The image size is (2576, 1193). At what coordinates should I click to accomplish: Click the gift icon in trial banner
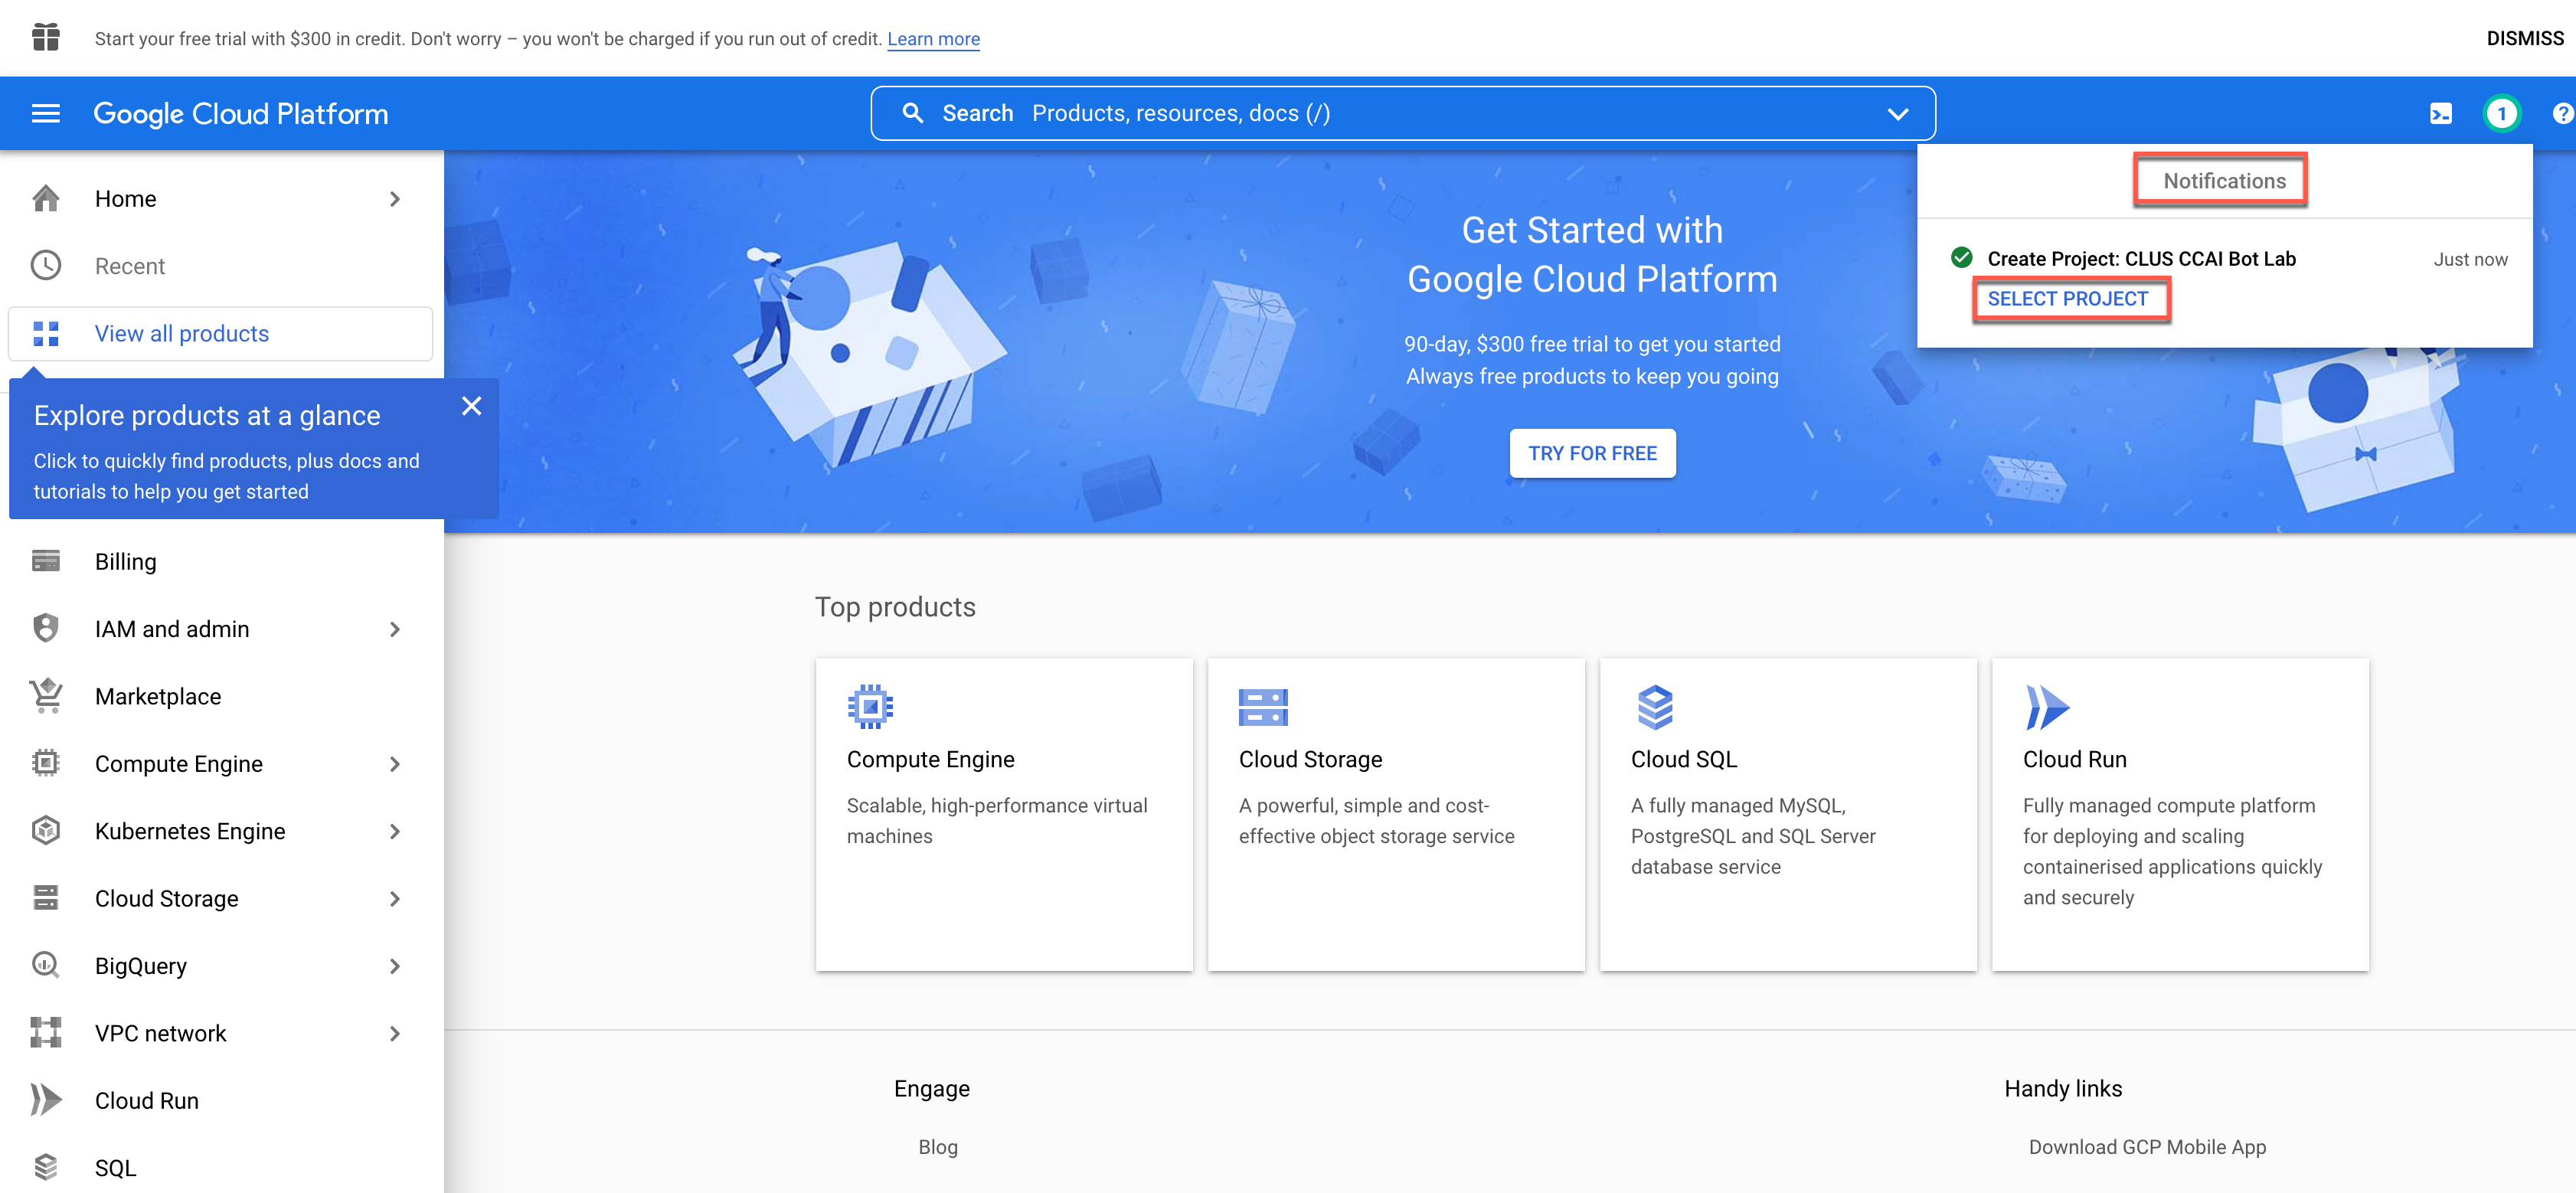point(46,38)
